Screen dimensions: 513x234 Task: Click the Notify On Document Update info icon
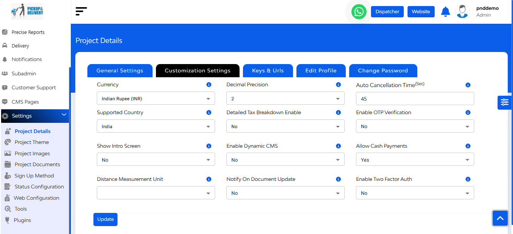pyautogui.click(x=338, y=179)
